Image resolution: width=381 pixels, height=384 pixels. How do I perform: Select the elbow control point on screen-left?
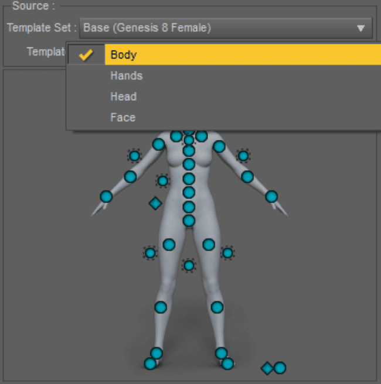(x=130, y=177)
